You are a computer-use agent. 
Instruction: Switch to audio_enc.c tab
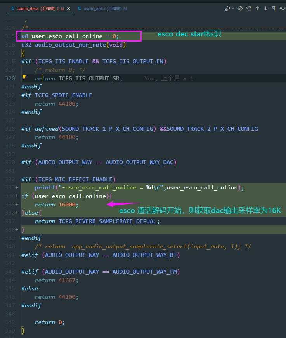click(102, 9)
